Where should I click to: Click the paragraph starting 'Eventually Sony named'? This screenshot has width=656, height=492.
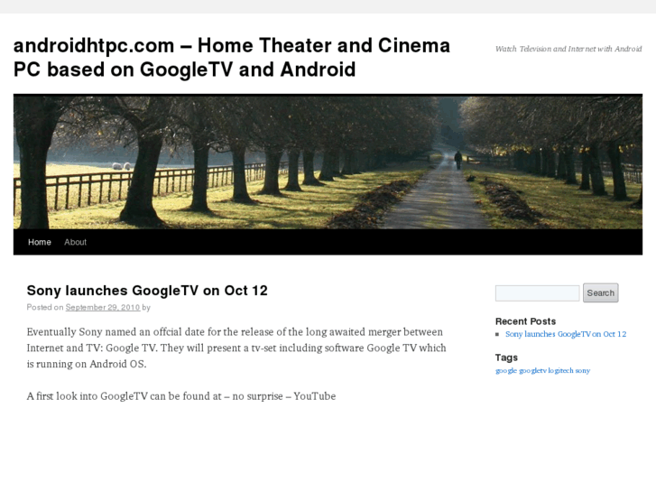point(236,348)
